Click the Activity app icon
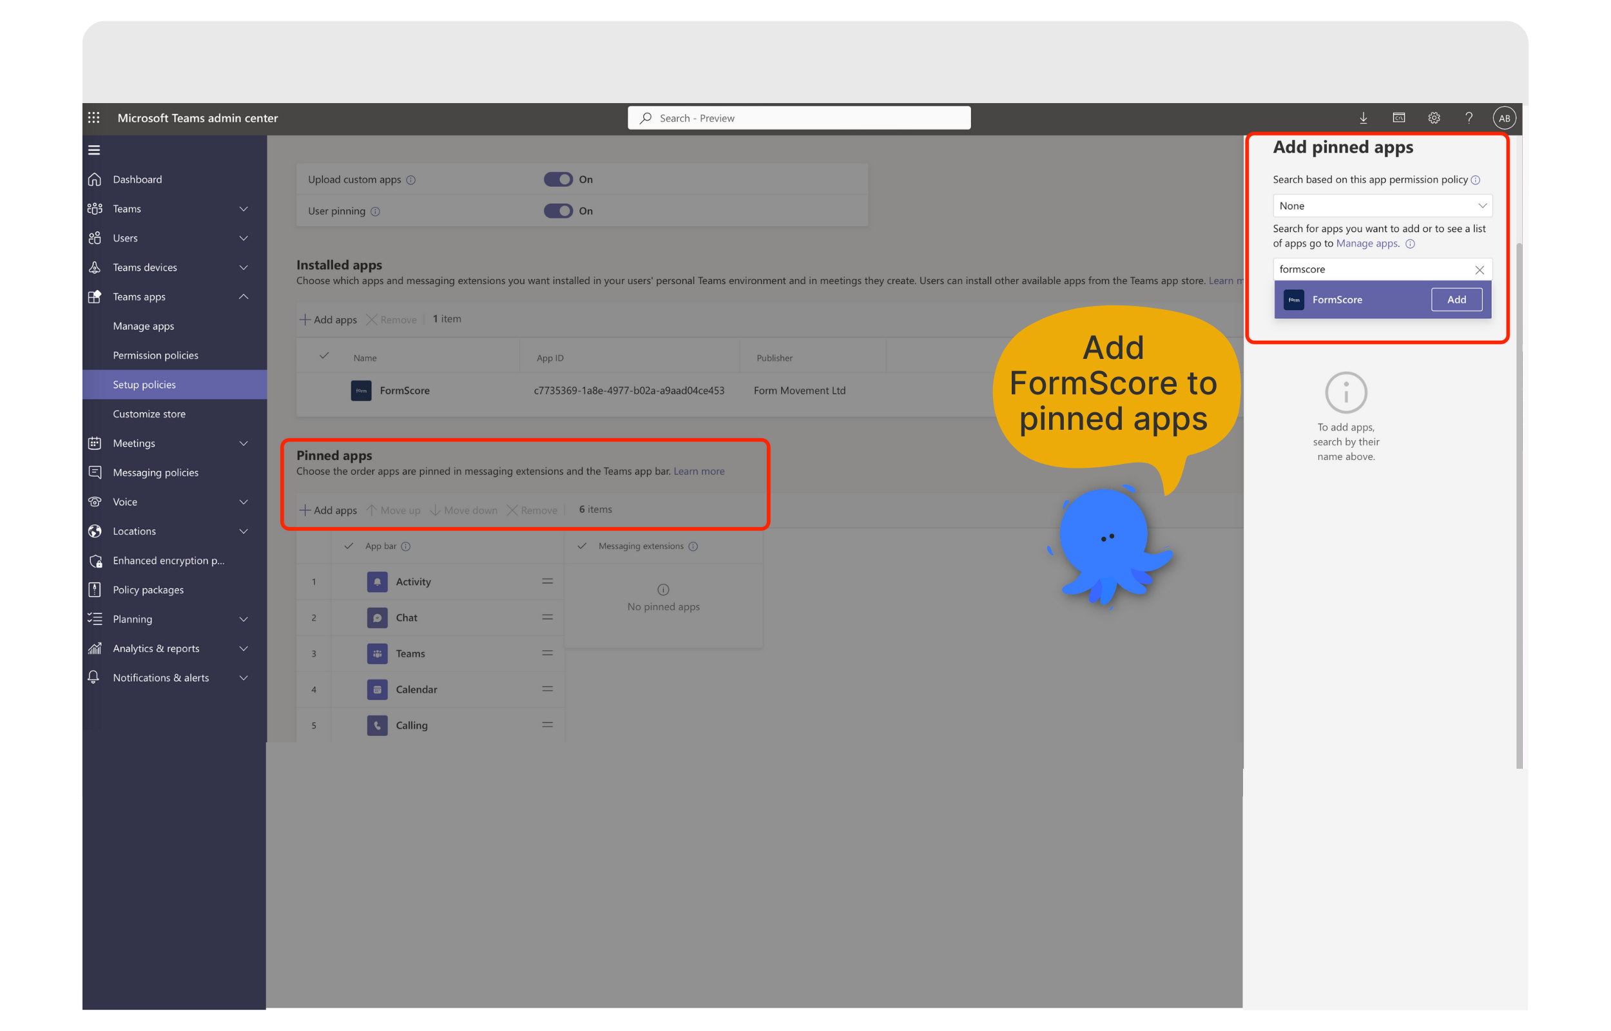 (377, 582)
